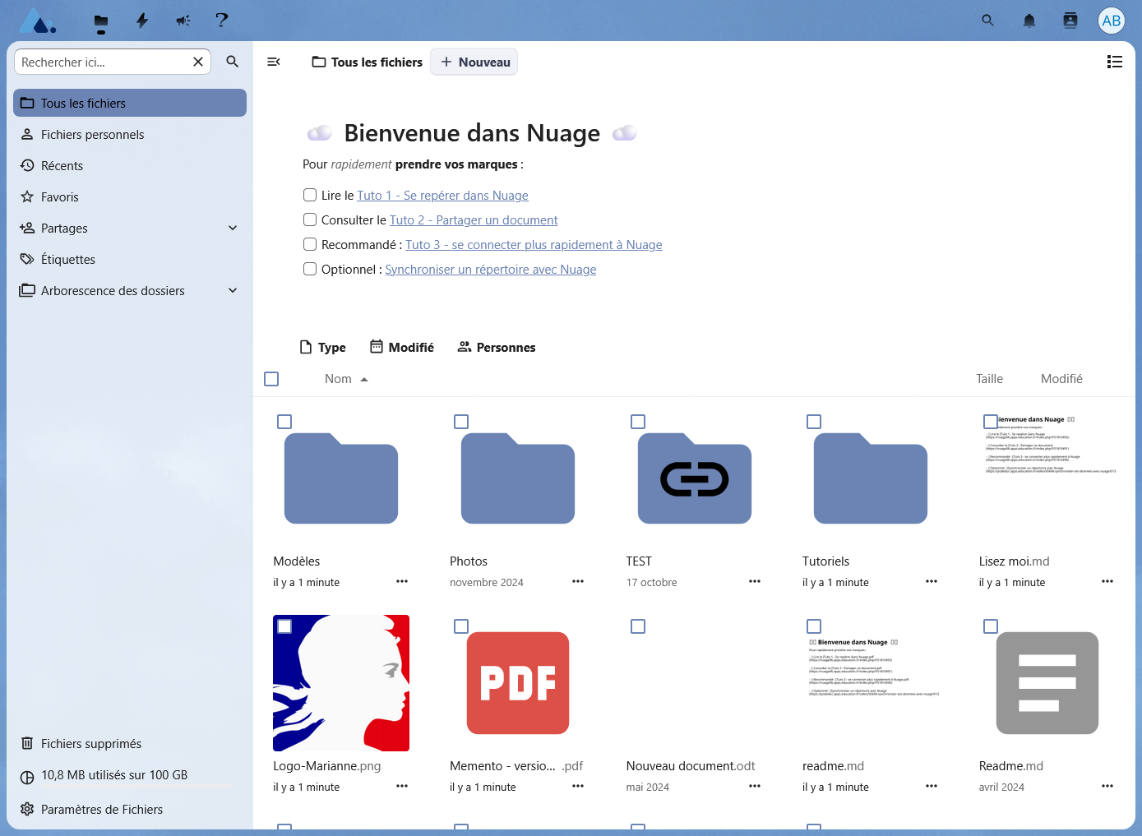Collapse the navigation sidebar toggle icon
The height and width of the screenshot is (836, 1142).
pyautogui.click(x=274, y=62)
